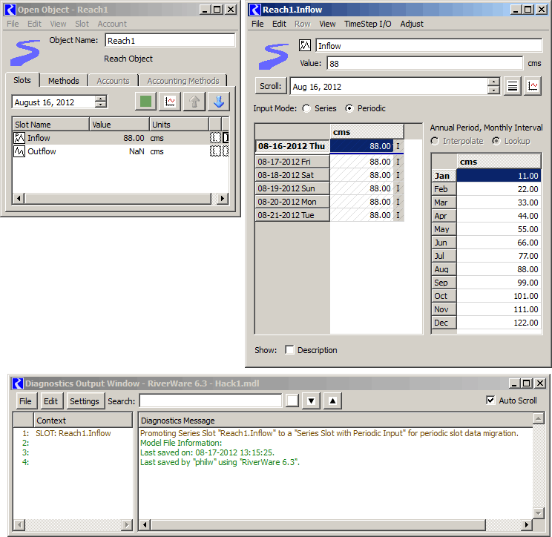
Task: Select the 'Last saved by philw' message line
Action: pyautogui.click(x=220, y=462)
